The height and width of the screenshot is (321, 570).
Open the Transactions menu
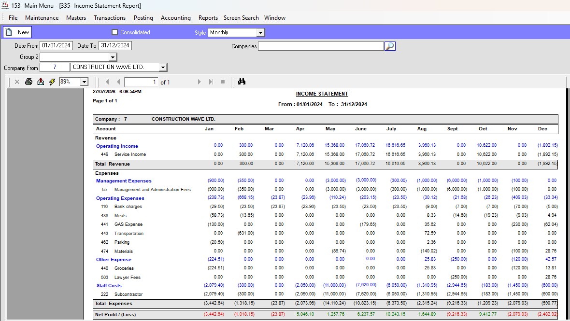point(110,18)
